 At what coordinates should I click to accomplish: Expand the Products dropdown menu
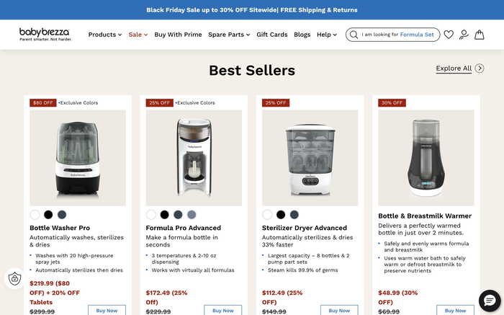[x=105, y=35]
